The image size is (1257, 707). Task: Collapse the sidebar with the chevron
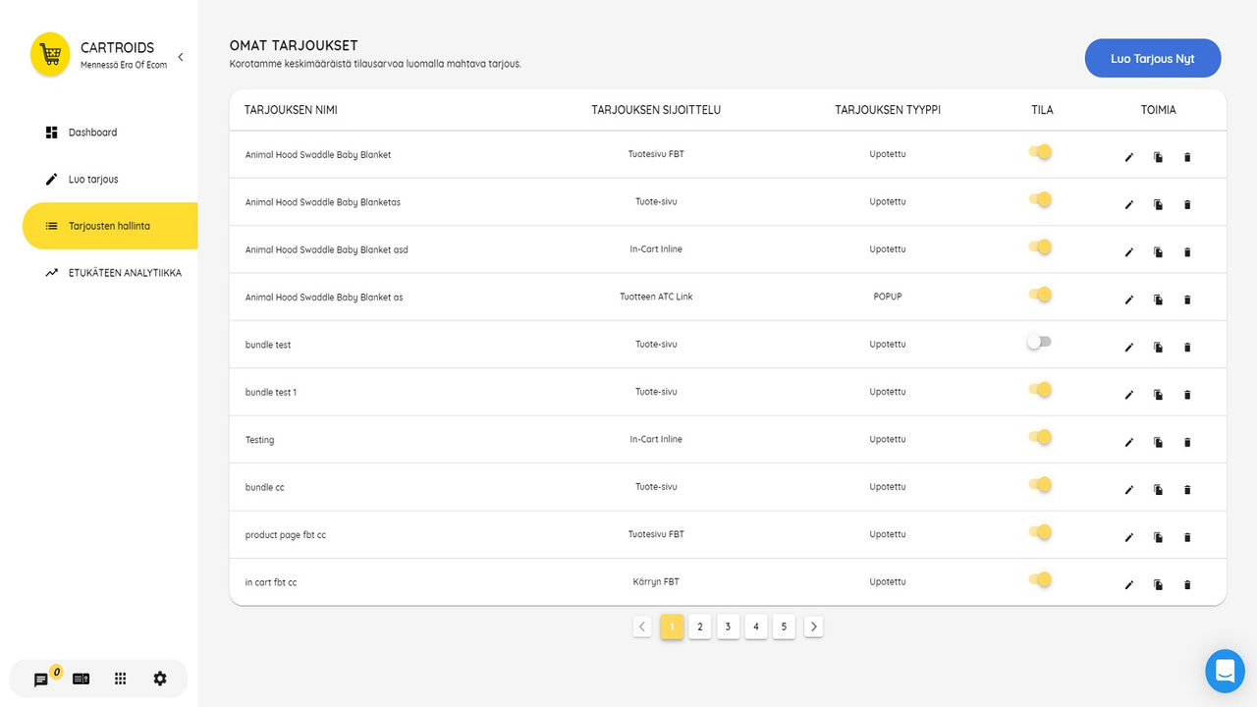[x=181, y=57]
